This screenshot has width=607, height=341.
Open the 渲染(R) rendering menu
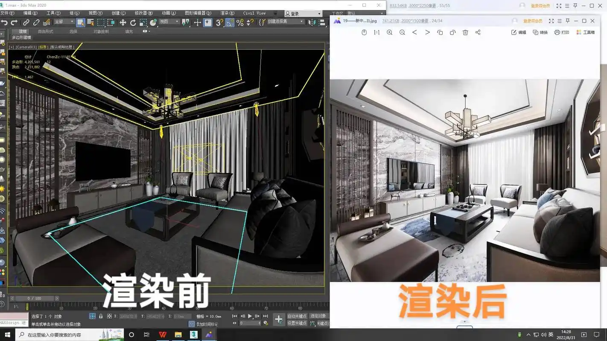(x=228, y=13)
